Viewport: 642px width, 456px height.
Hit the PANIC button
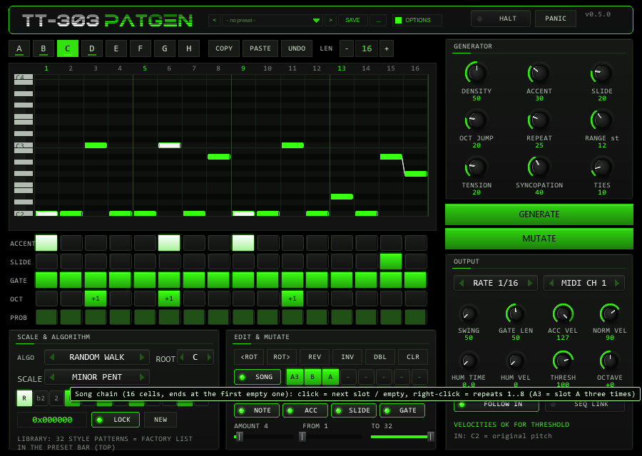[x=556, y=19]
